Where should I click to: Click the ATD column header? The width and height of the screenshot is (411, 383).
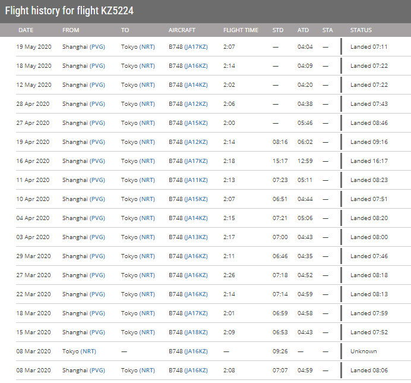coord(303,30)
